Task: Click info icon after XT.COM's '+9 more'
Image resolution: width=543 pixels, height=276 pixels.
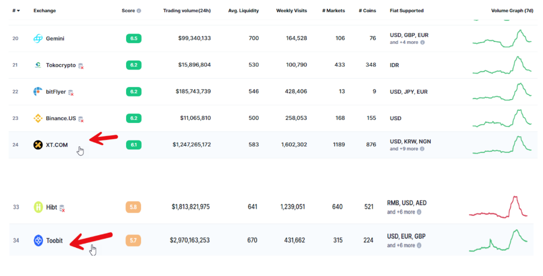Action: point(422,149)
